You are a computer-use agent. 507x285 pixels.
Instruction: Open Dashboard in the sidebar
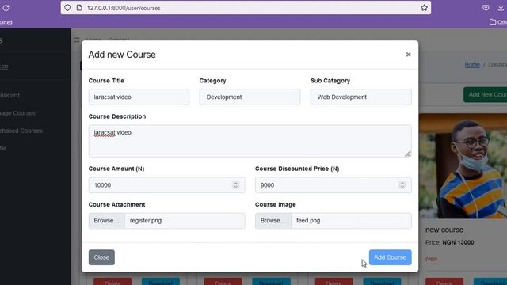(x=10, y=95)
